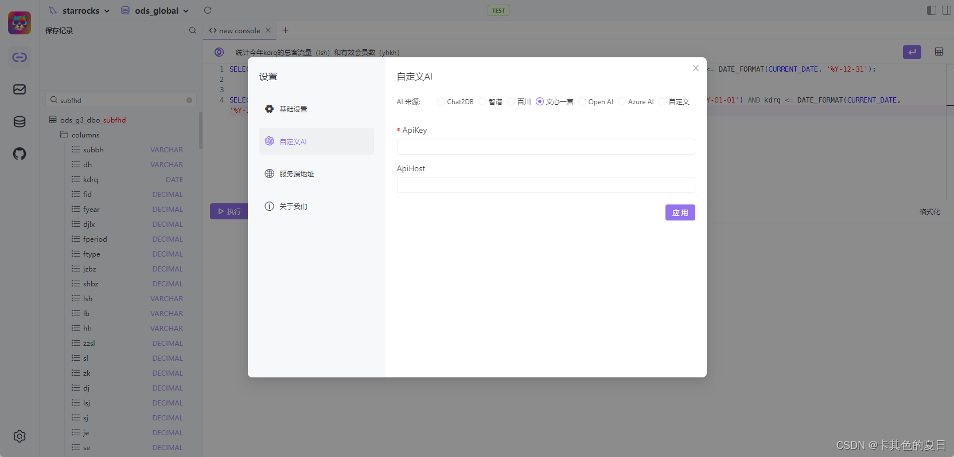954x457 pixels.
Task: Toggle the right panel layout icon
Action: click(x=947, y=10)
